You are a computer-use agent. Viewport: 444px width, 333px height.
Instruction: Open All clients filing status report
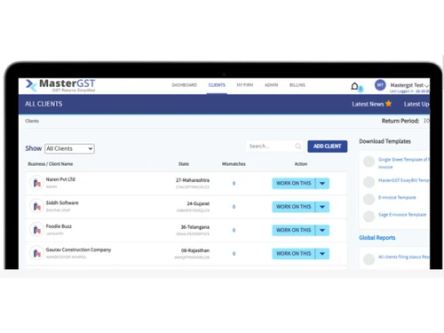(x=404, y=257)
